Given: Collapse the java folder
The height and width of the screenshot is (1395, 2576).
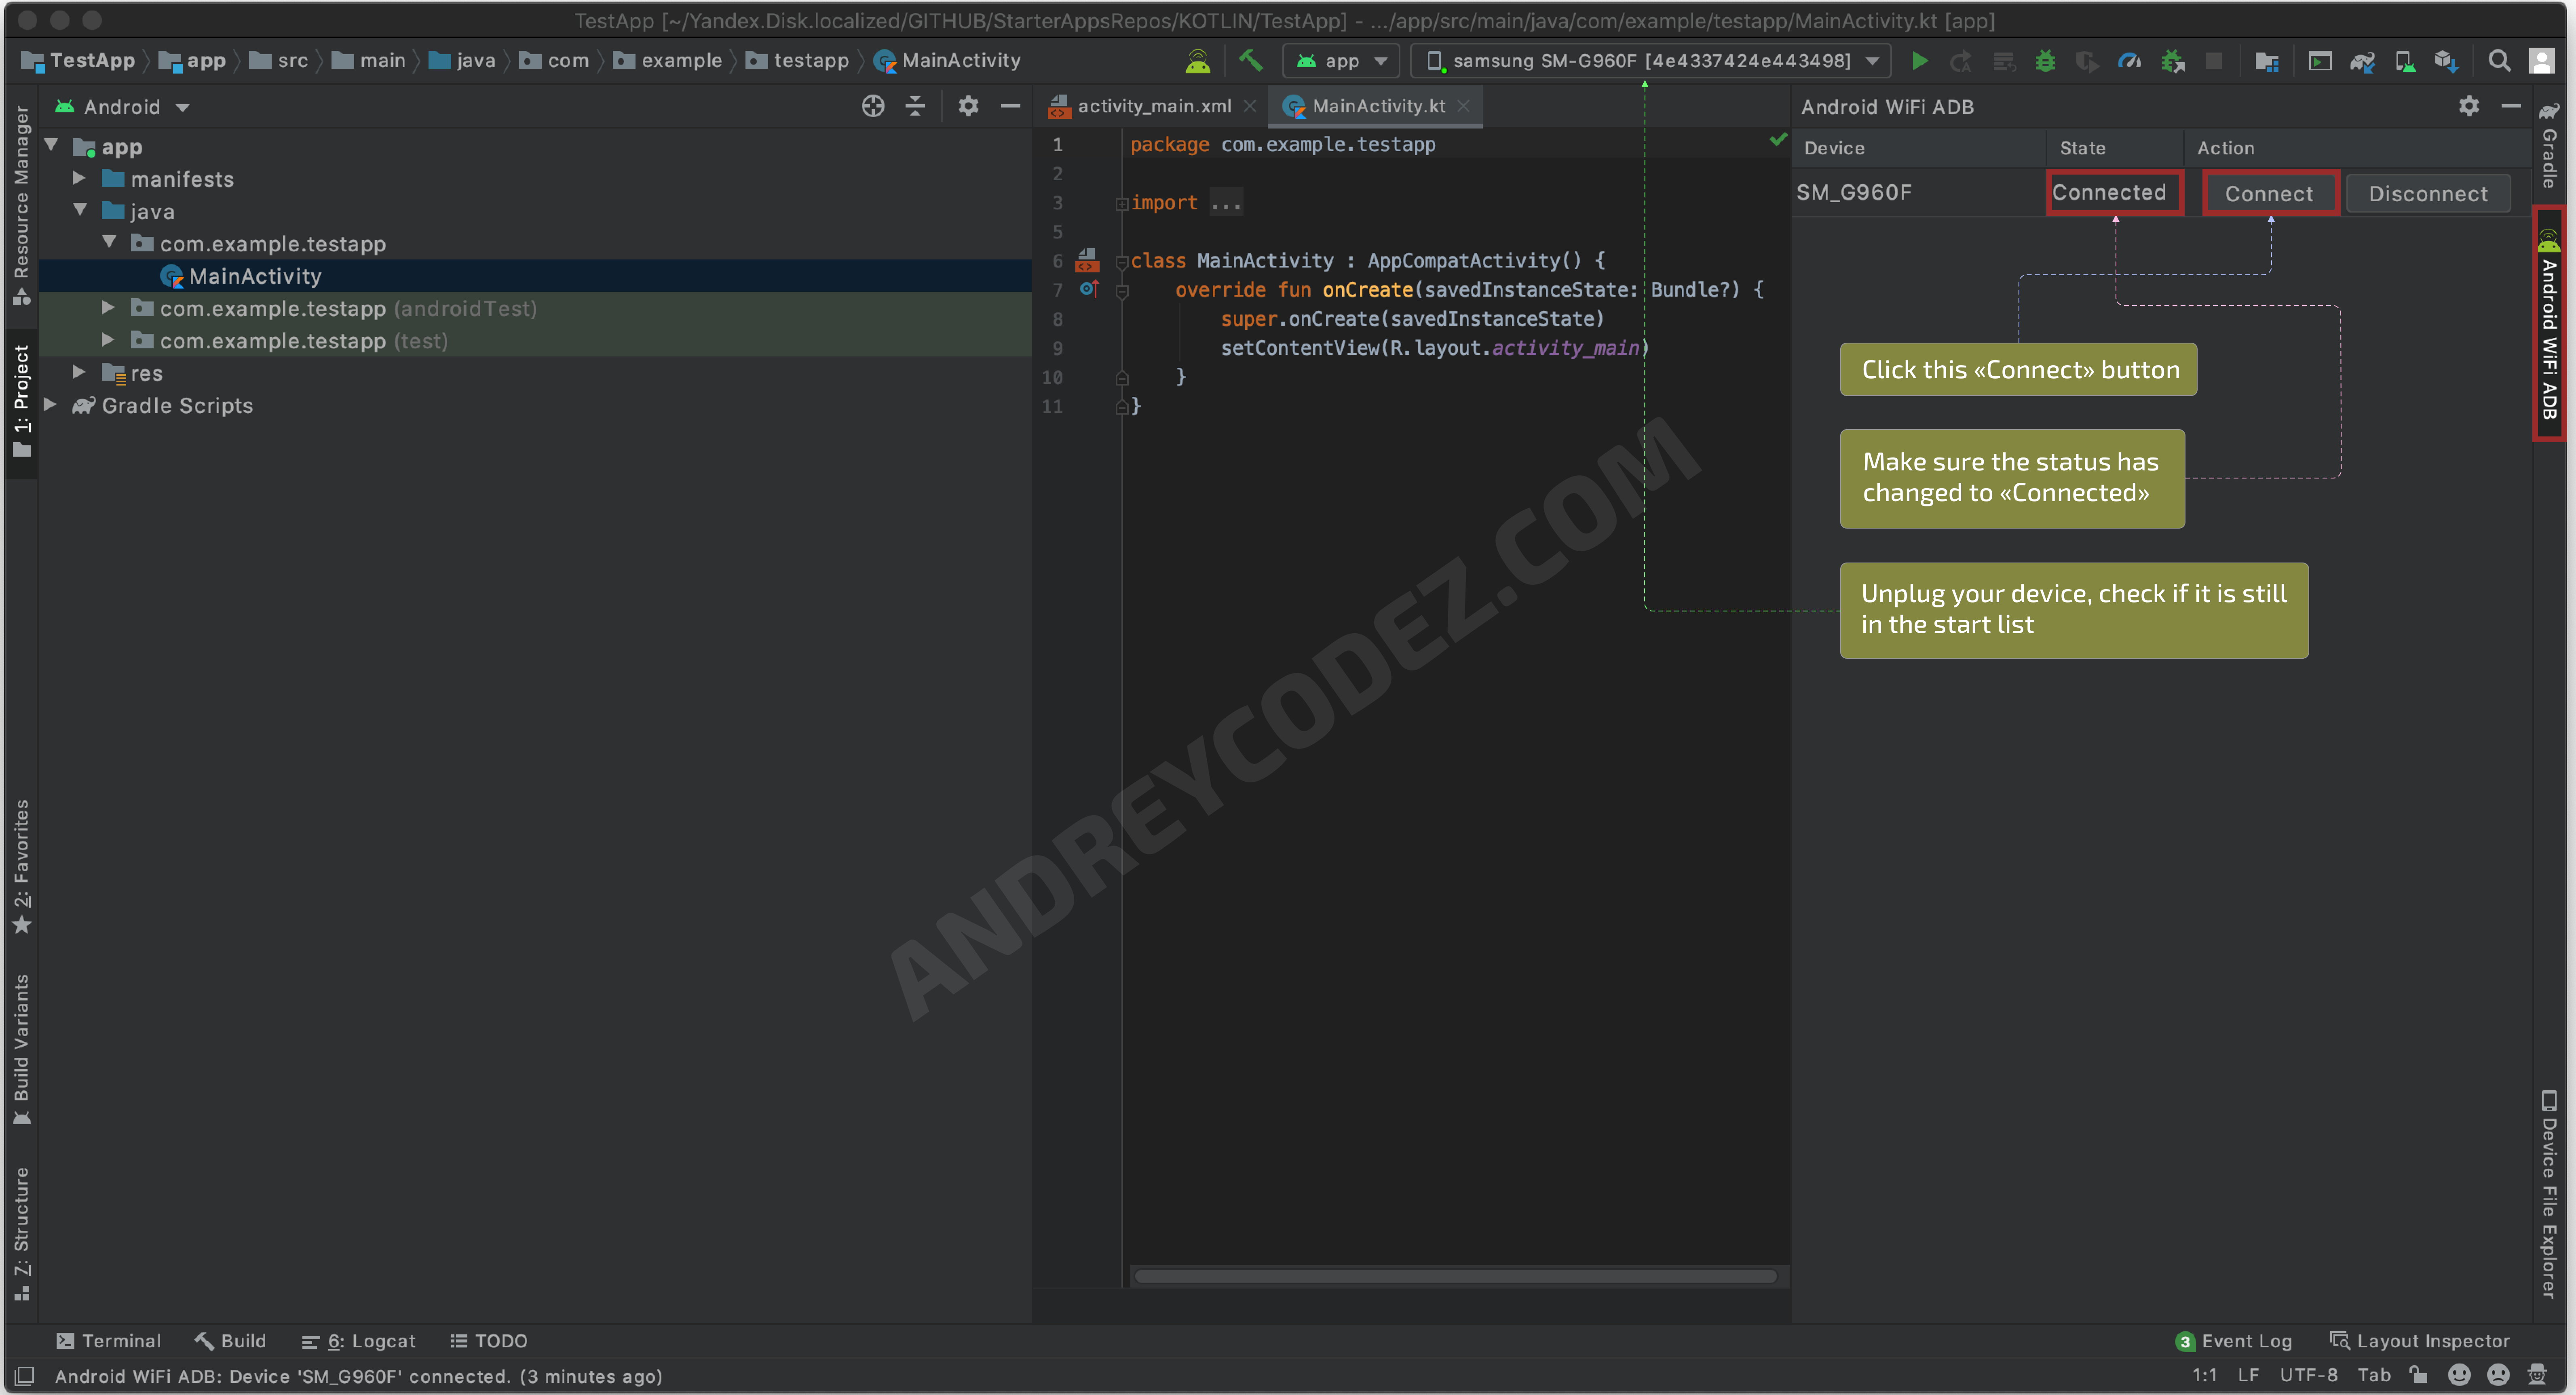Looking at the screenshot, I should pos(80,210).
